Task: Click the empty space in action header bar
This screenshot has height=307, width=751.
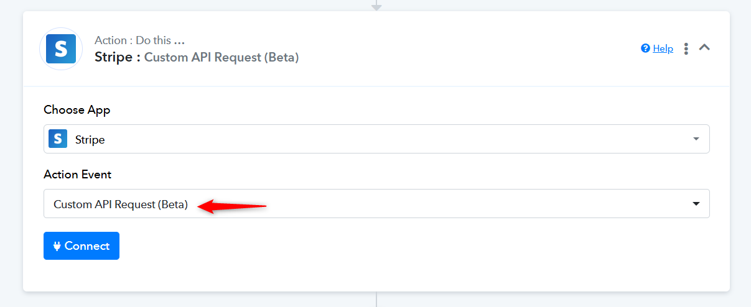Action: pyautogui.click(x=467, y=48)
